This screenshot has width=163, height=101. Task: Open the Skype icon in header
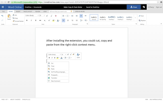[x=144, y=7]
